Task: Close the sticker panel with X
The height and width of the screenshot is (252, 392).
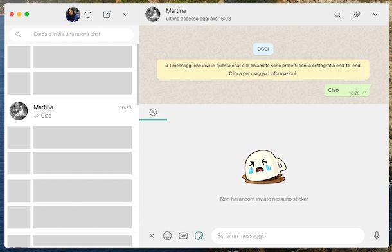Action: 152,235
